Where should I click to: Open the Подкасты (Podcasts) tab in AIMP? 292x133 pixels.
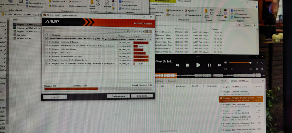point(172,81)
